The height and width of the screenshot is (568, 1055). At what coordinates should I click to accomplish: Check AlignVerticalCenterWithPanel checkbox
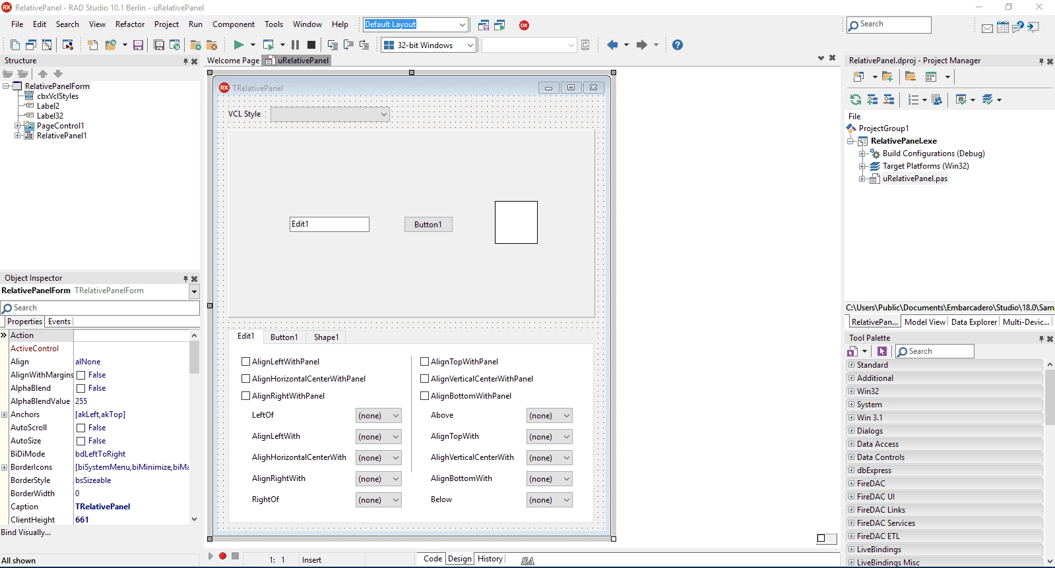click(425, 379)
